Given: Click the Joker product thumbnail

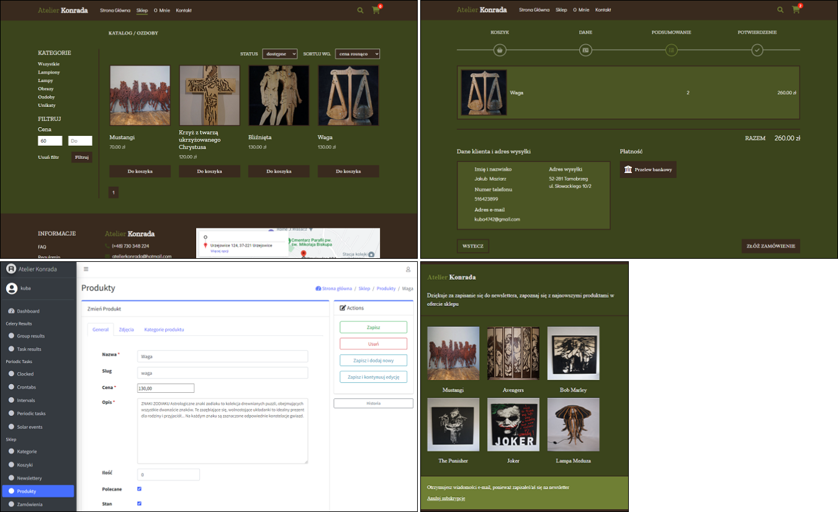Looking at the screenshot, I should point(513,424).
